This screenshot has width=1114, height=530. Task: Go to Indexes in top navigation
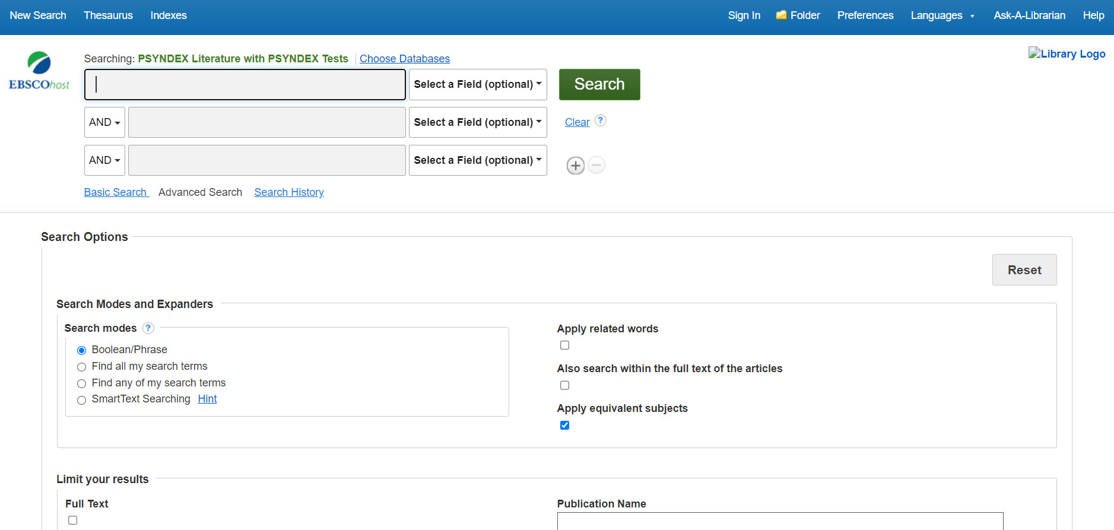click(169, 15)
